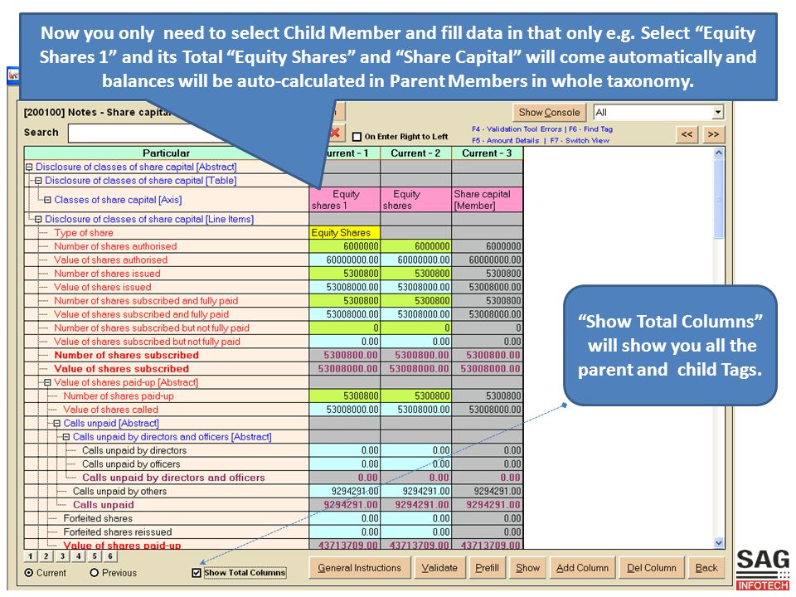Click Current - 1 Number of shares authorised cell
796x597 pixels.
click(x=345, y=246)
